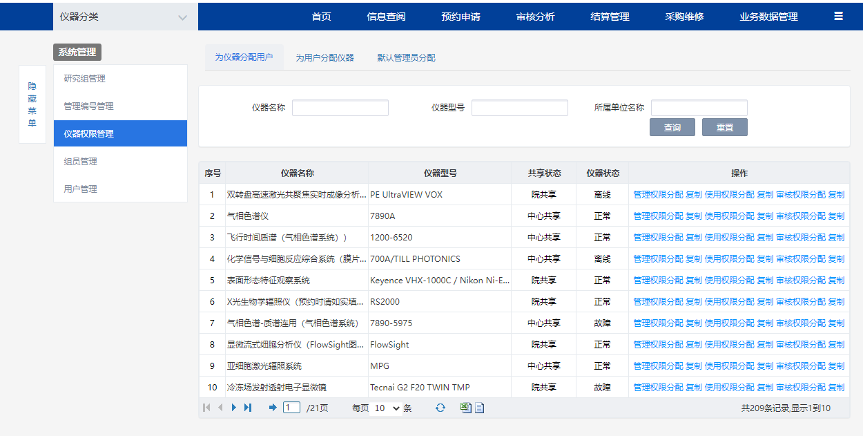Click the next page arrow
863x436 pixels.
[x=234, y=408]
